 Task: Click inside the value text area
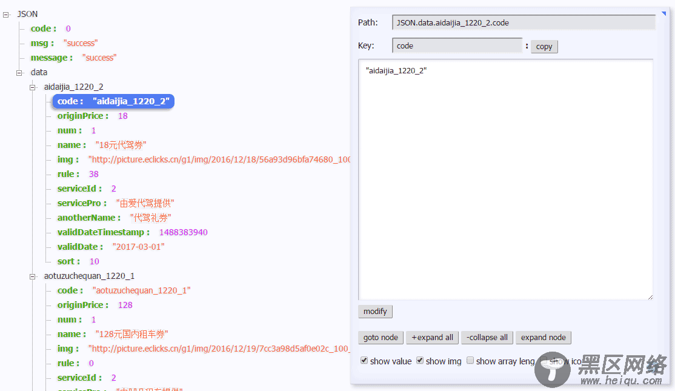click(505, 179)
